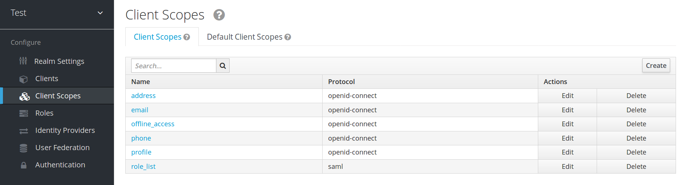Click the Identity Providers arrows icon
The height and width of the screenshot is (185, 683).
pos(24,131)
